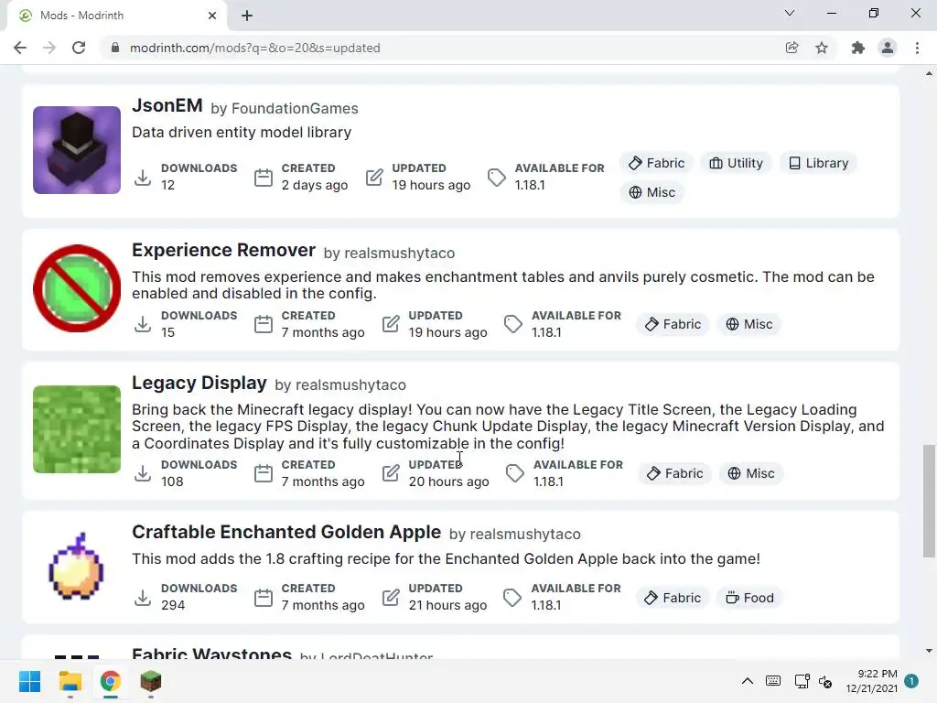Open the Experience Remover mod icon
The image size is (937, 703).
[77, 288]
